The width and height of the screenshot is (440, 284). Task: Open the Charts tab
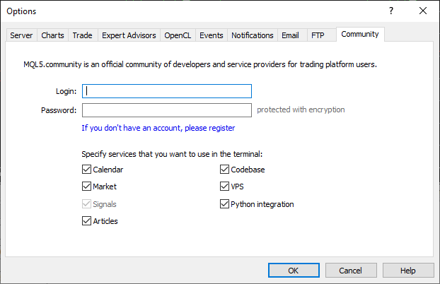52,35
